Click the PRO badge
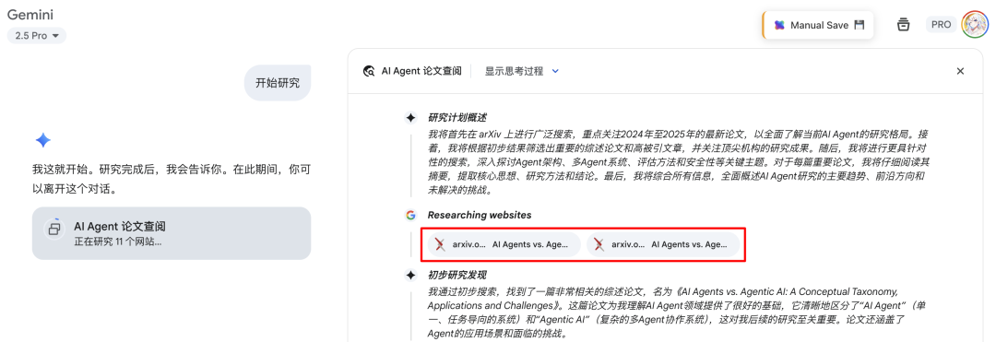The width and height of the screenshot is (996, 342). pyautogui.click(x=941, y=25)
